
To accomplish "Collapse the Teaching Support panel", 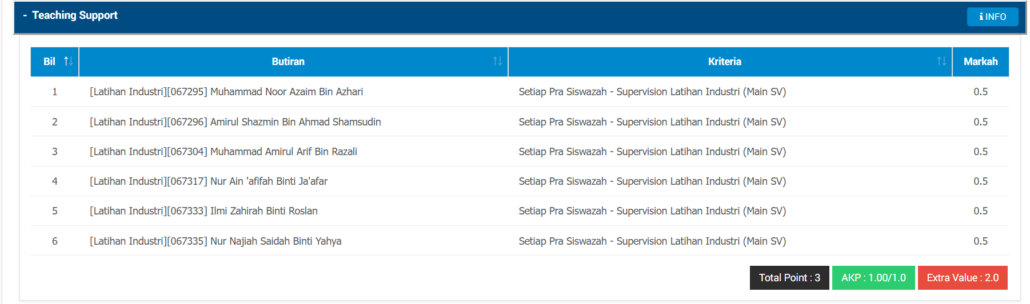I will tap(25, 15).
